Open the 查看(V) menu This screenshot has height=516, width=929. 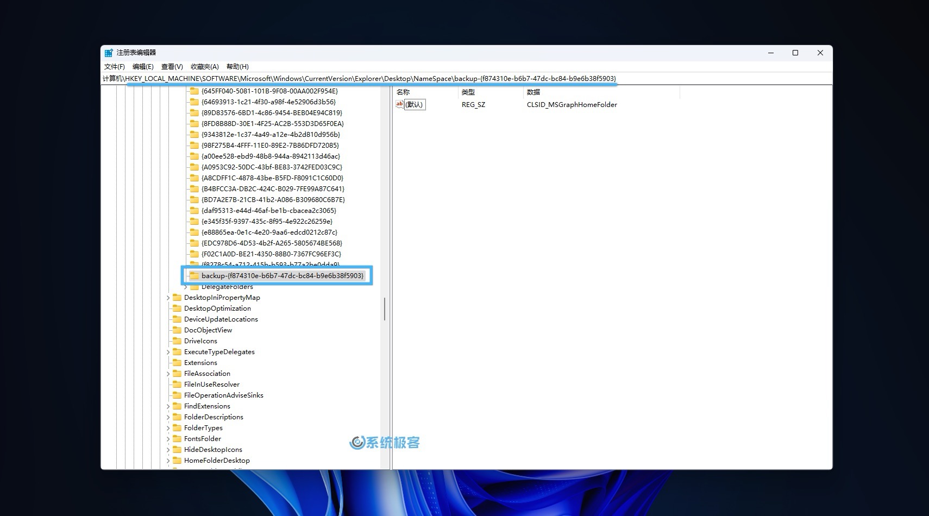click(x=172, y=67)
